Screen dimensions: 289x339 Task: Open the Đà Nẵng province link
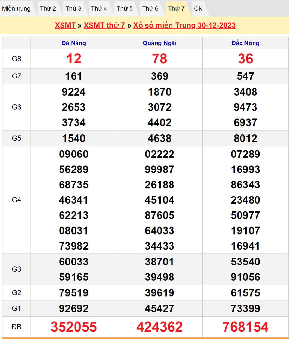pyautogui.click(x=74, y=43)
